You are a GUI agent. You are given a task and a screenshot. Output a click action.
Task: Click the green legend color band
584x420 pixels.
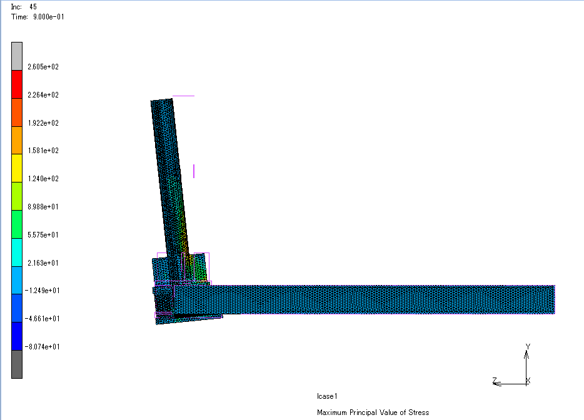click(x=17, y=224)
